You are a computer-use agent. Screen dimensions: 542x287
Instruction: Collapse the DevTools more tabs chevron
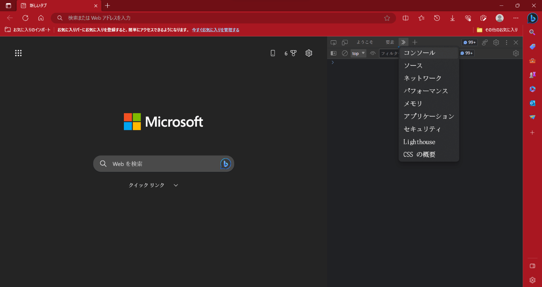tap(403, 42)
